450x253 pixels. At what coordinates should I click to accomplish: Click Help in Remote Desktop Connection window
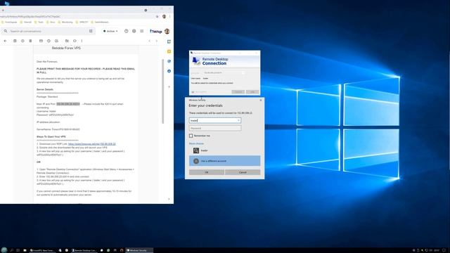coord(252,92)
